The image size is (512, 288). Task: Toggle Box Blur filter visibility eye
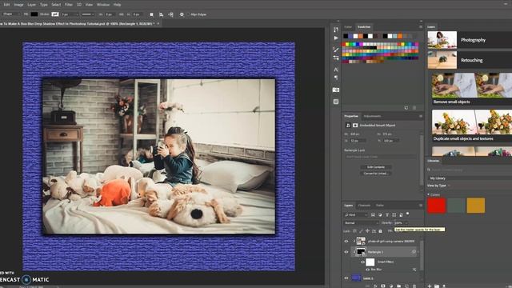tap(368, 270)
